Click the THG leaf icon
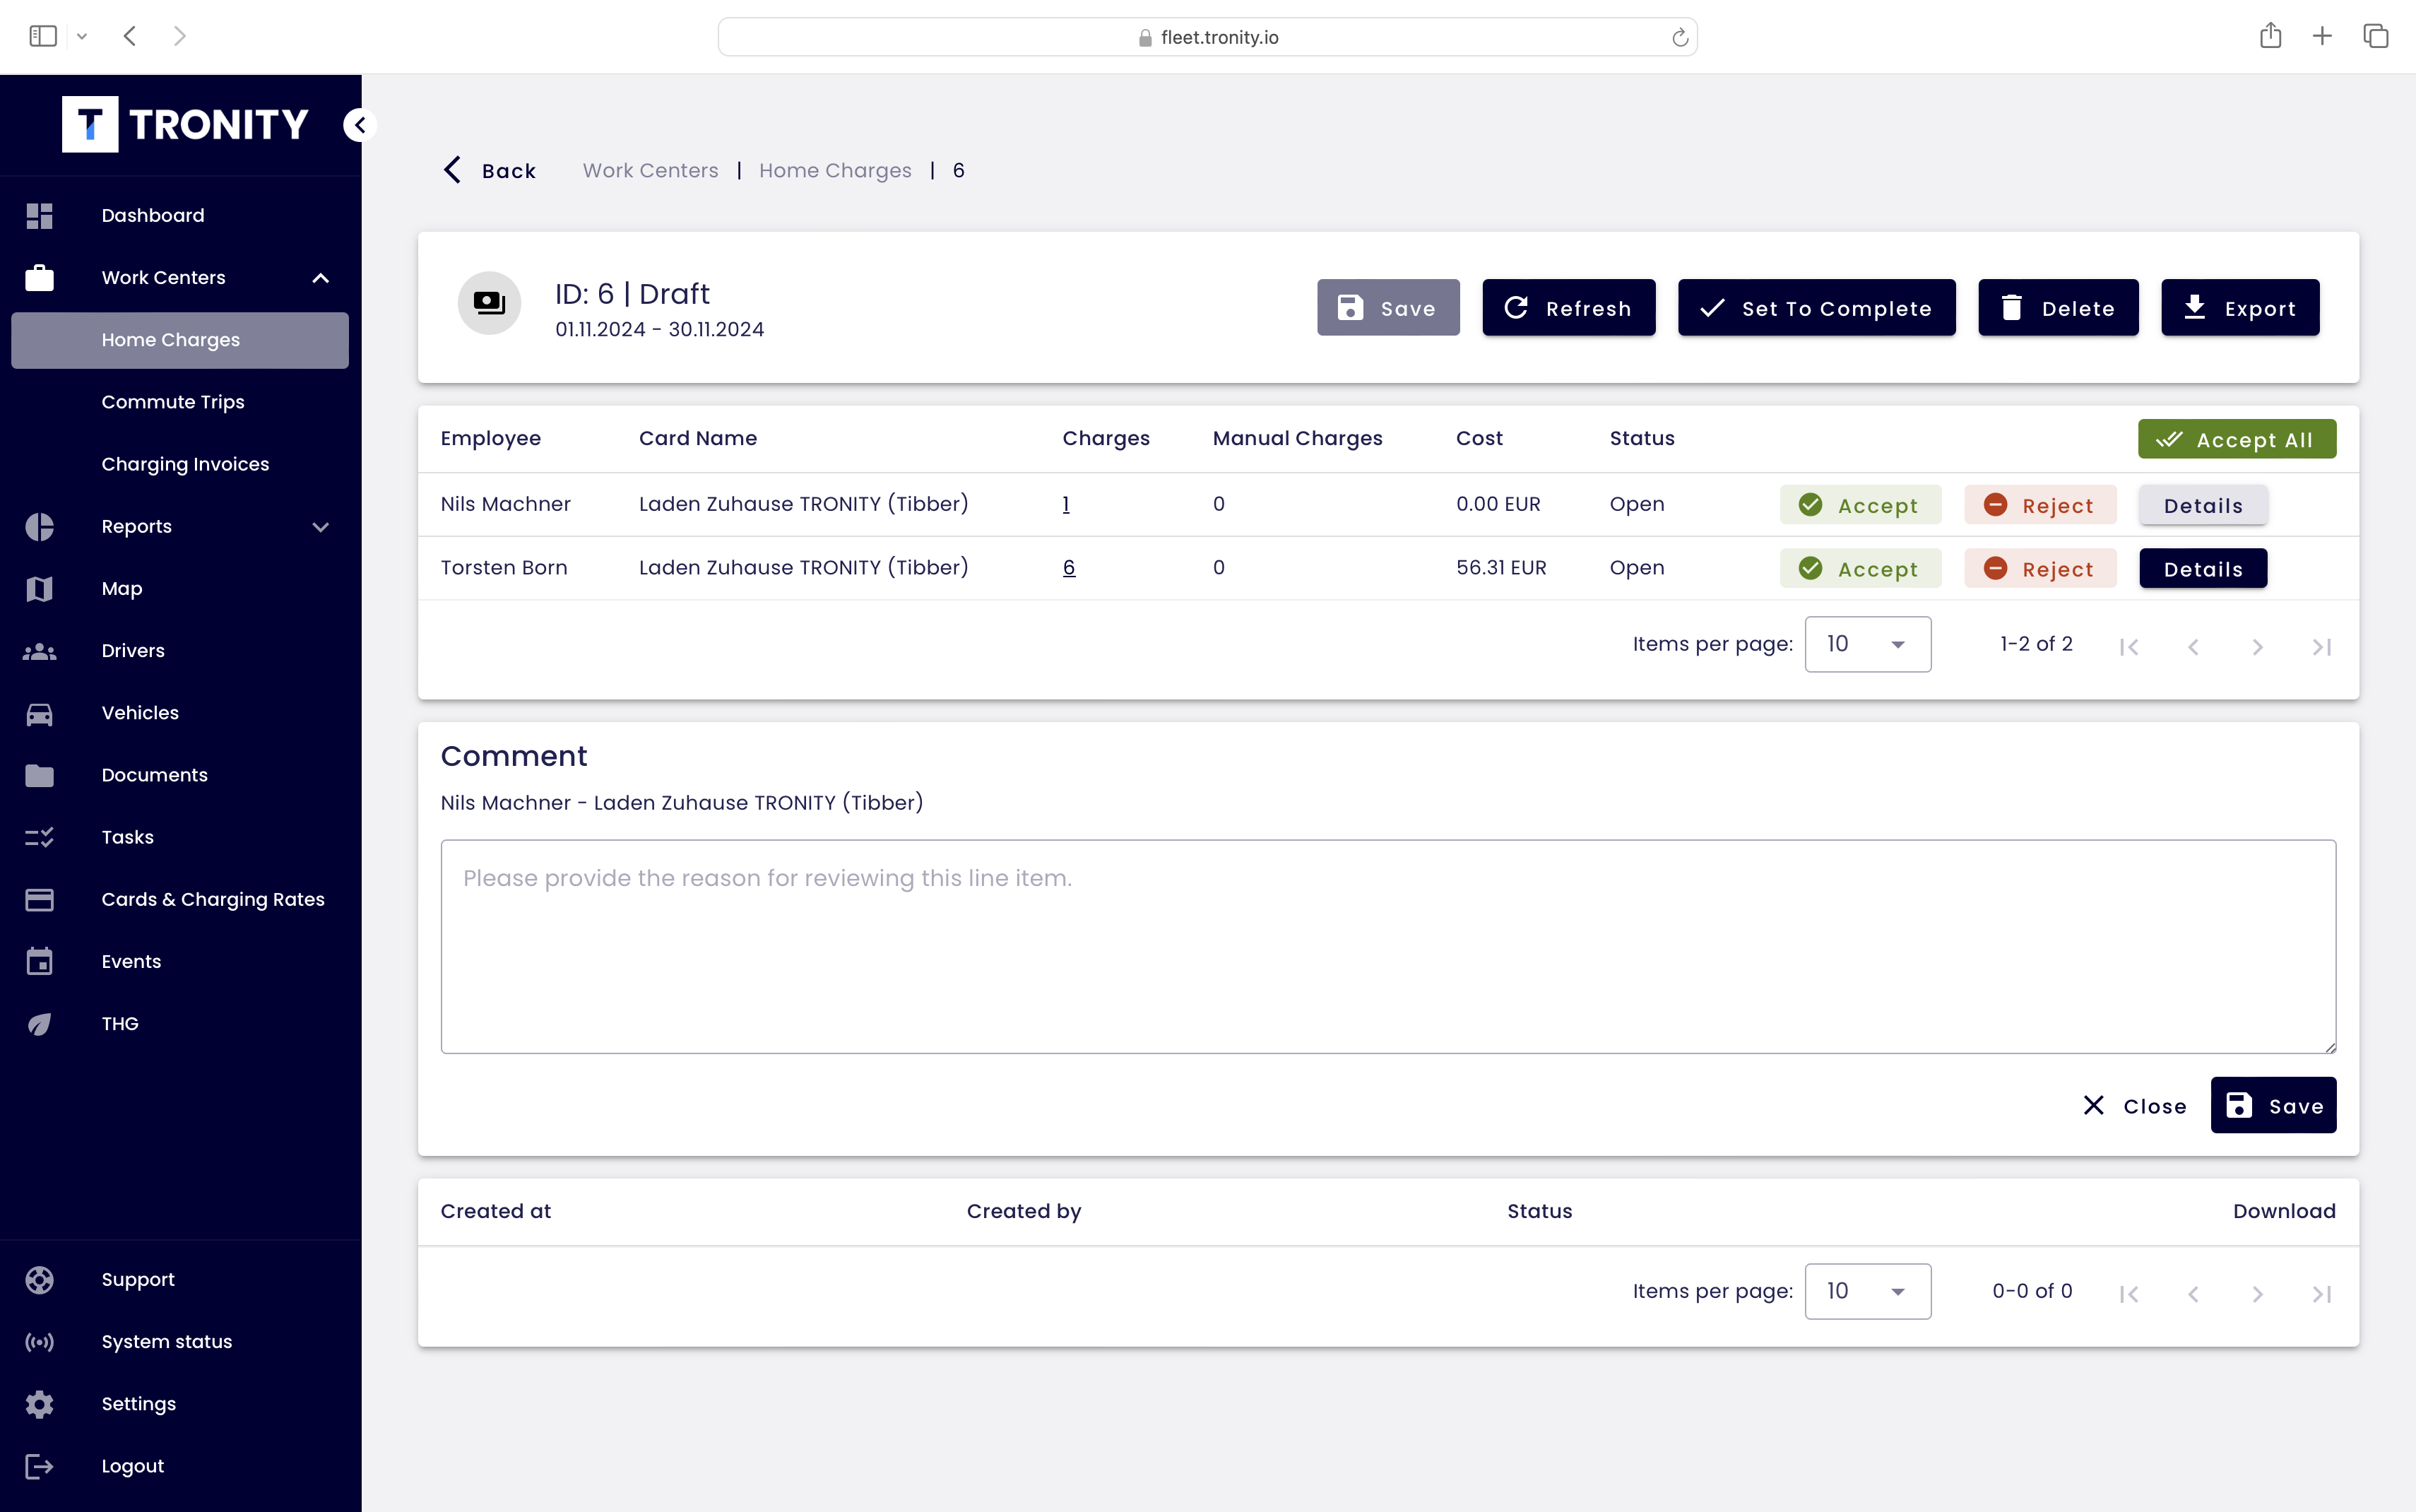Image resolution: width=2416 pixels, height=1512 pixels. (39, 1023)
